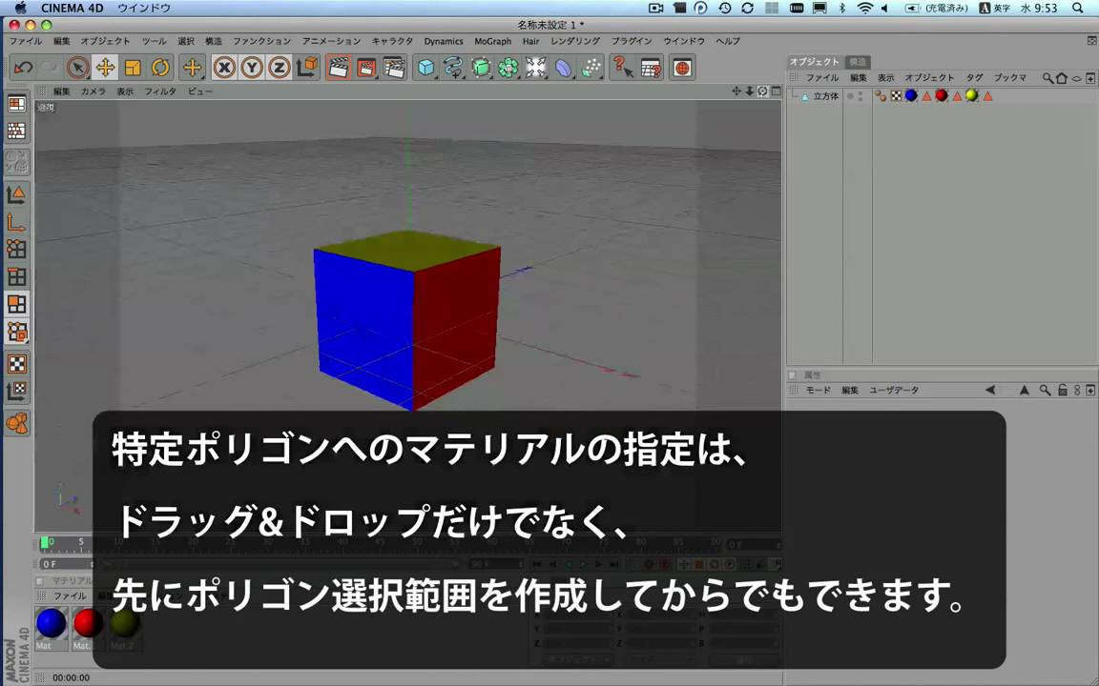Switch to the 構造 tab
Image resolution: width=1099 pixels, height=686 pixels.
click(x=858, y=62)
